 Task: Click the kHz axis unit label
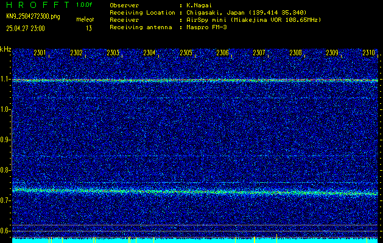click(5, 49)
